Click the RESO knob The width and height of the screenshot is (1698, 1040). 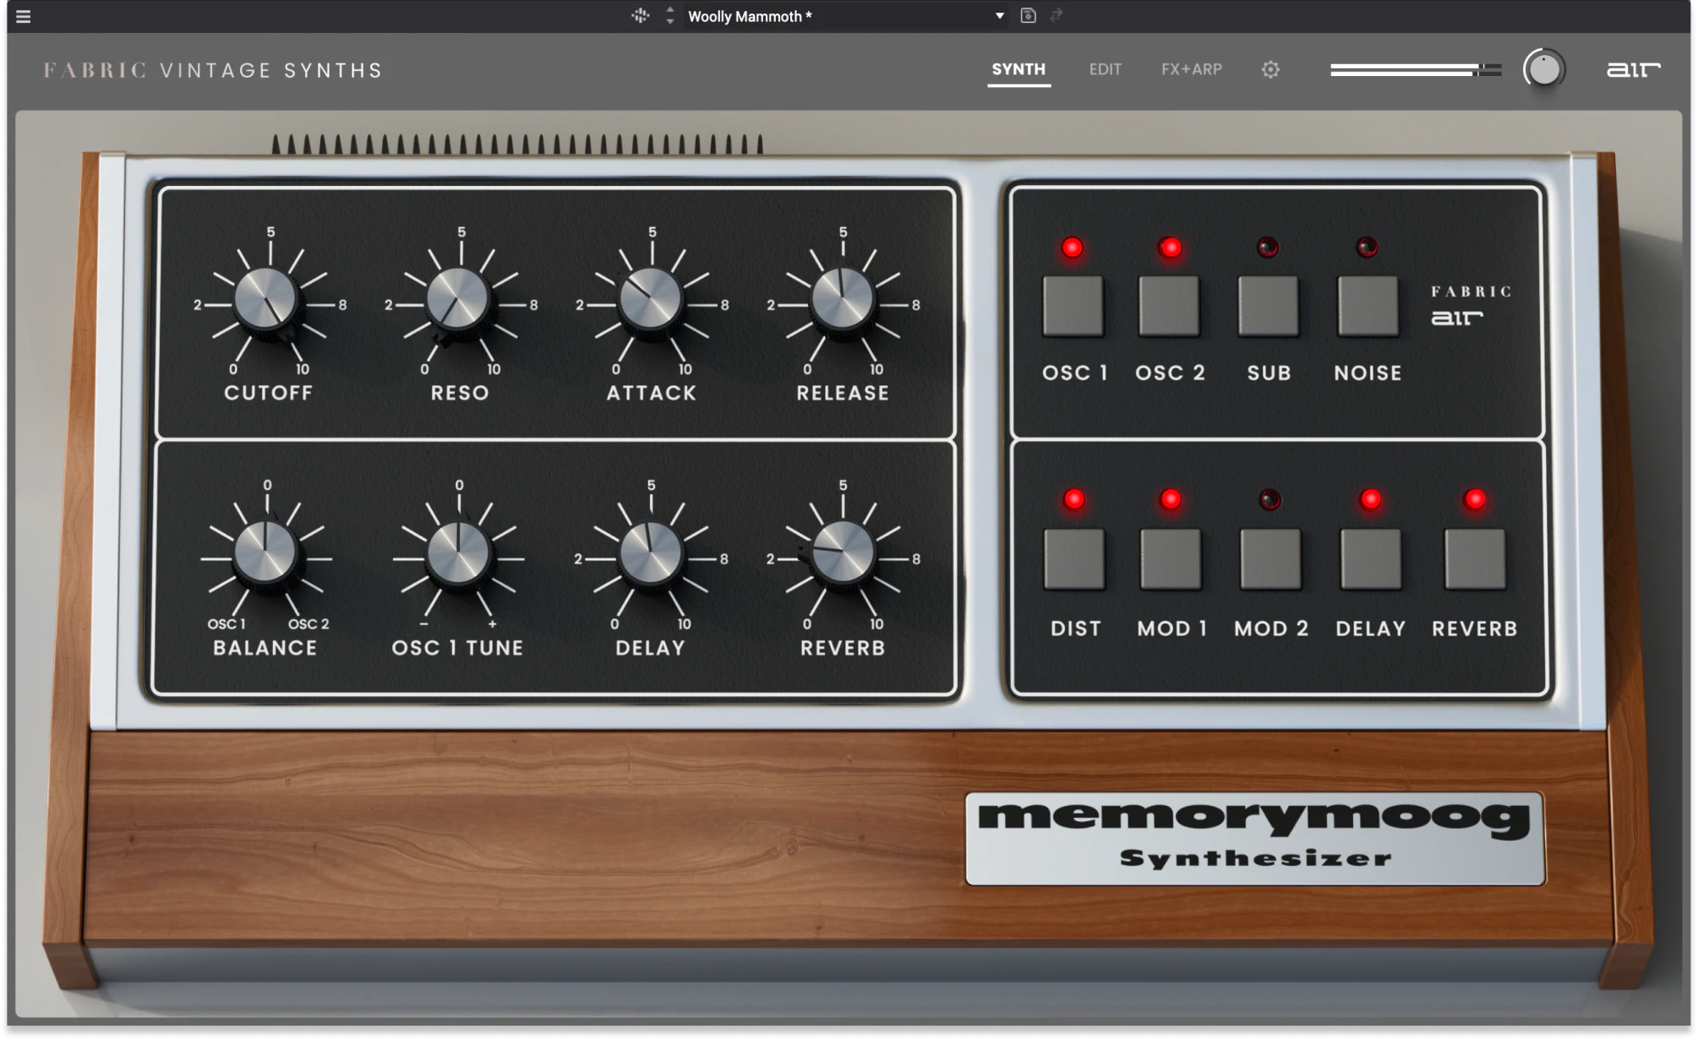coord(458,299)
